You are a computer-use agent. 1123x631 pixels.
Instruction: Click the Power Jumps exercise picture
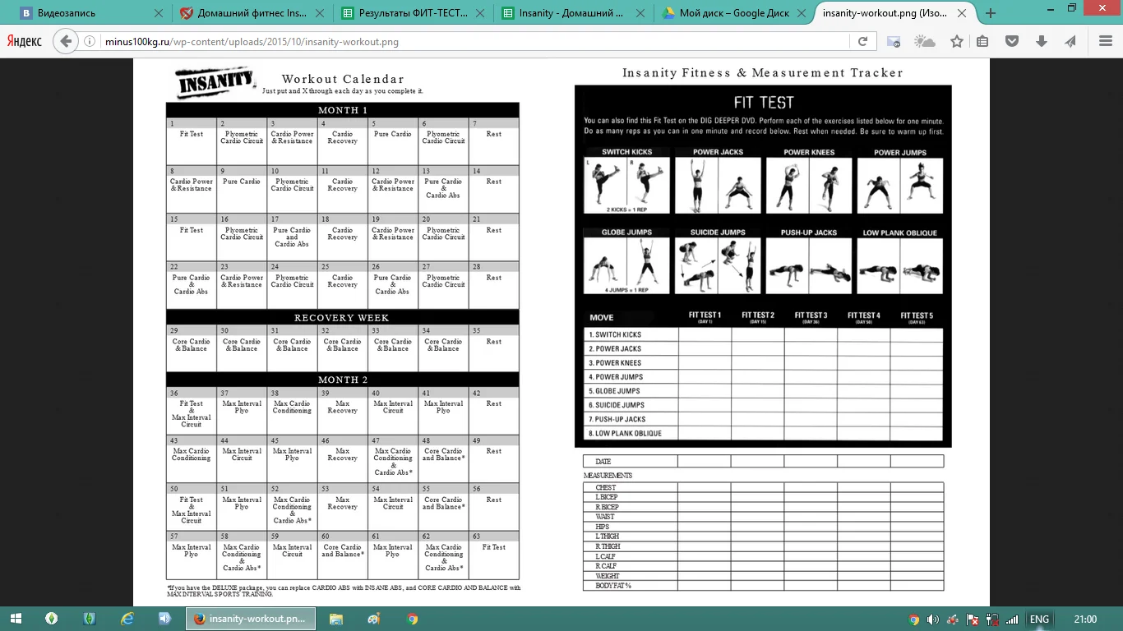[899, 185]
